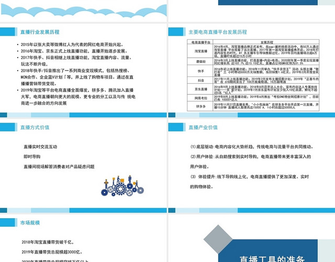Click the bullet starting 2019年淘宝等平台

point(78,96)
